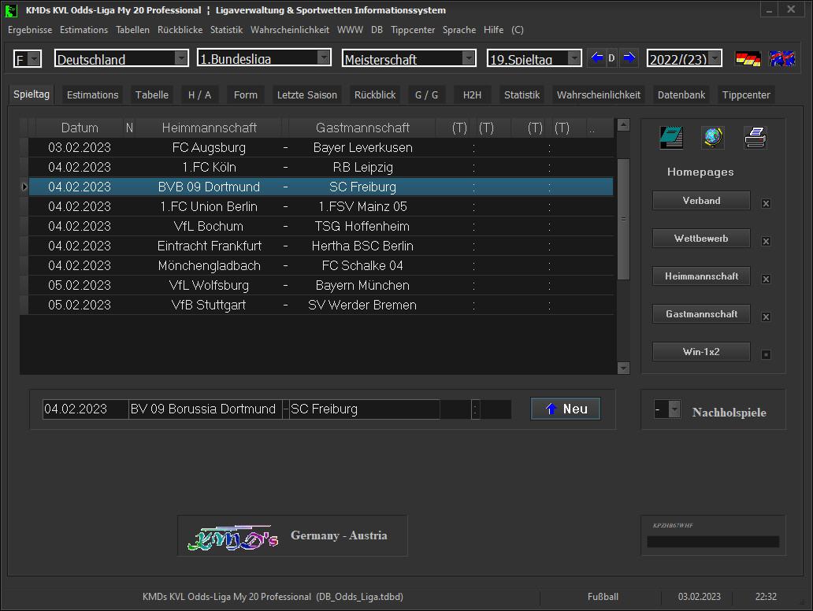Open the Datenbank tab
Screen dimensions: 813x611
[681, 94]
